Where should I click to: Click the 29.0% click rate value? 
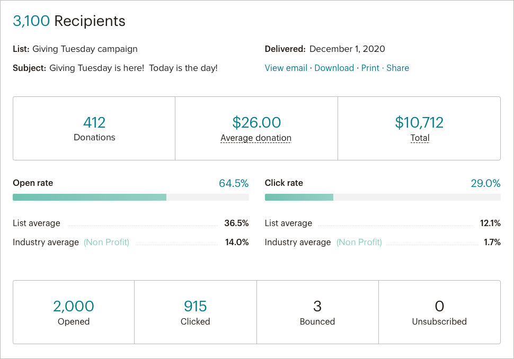(485, 183)
